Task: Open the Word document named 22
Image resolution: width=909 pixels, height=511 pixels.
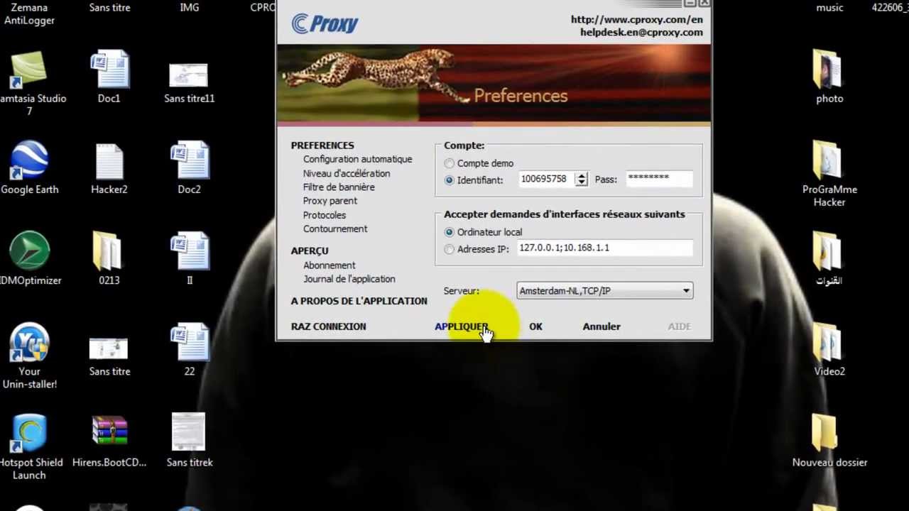Action: (190, 342)
